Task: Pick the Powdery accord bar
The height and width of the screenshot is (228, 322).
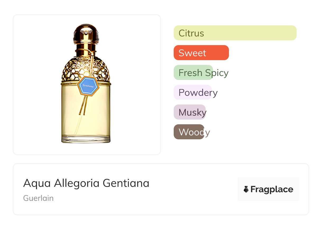Action: [192, 92]
